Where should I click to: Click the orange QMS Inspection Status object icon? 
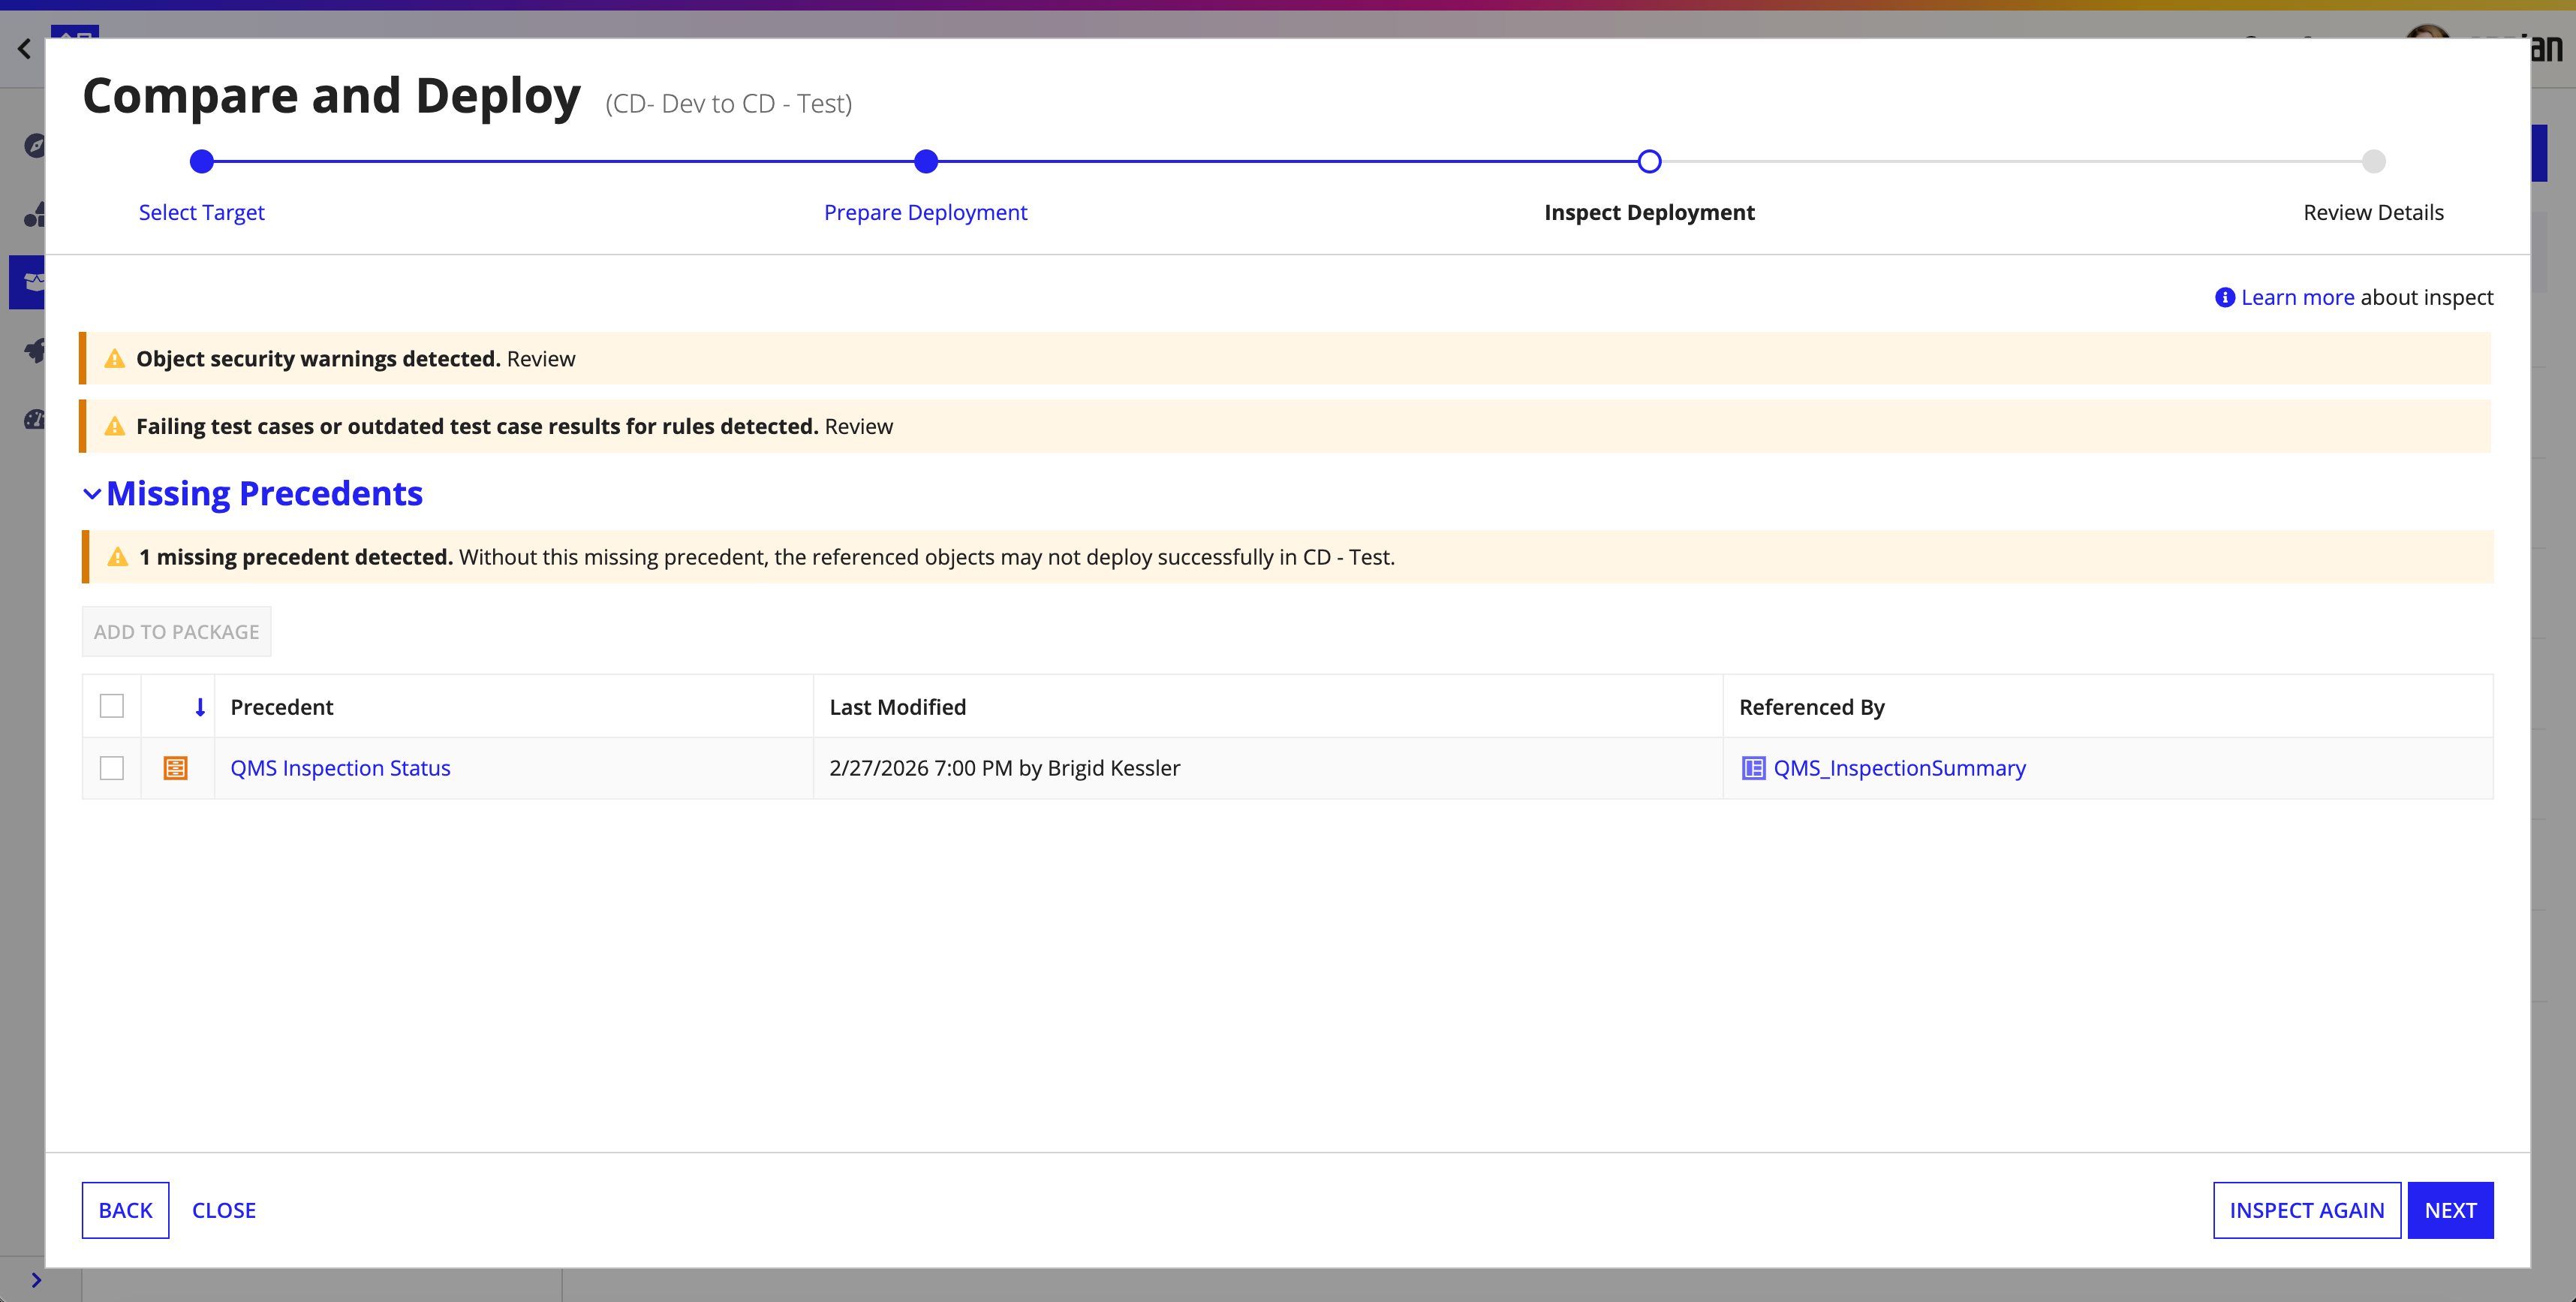175,768
